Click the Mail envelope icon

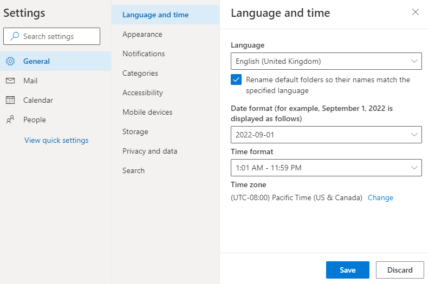[10, 81]
